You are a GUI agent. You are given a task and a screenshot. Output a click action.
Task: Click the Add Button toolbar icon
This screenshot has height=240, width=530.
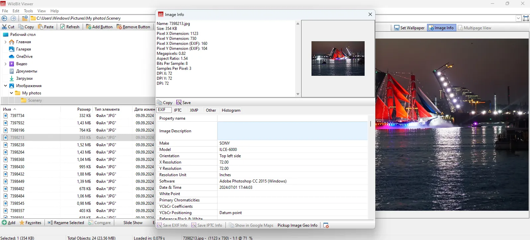tap(89, 27)
